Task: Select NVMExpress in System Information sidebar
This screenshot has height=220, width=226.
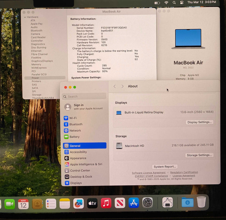Action: click(39, 68)
